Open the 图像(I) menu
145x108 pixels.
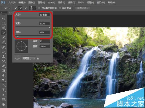point(32,3)
